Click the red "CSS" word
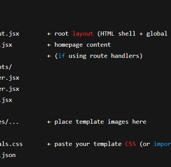Screen dimensions: 171x167 pyautogui.click(x=130, y=144)
